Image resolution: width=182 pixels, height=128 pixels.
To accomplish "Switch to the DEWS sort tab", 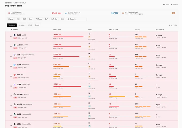I will [x=30, y=25].
